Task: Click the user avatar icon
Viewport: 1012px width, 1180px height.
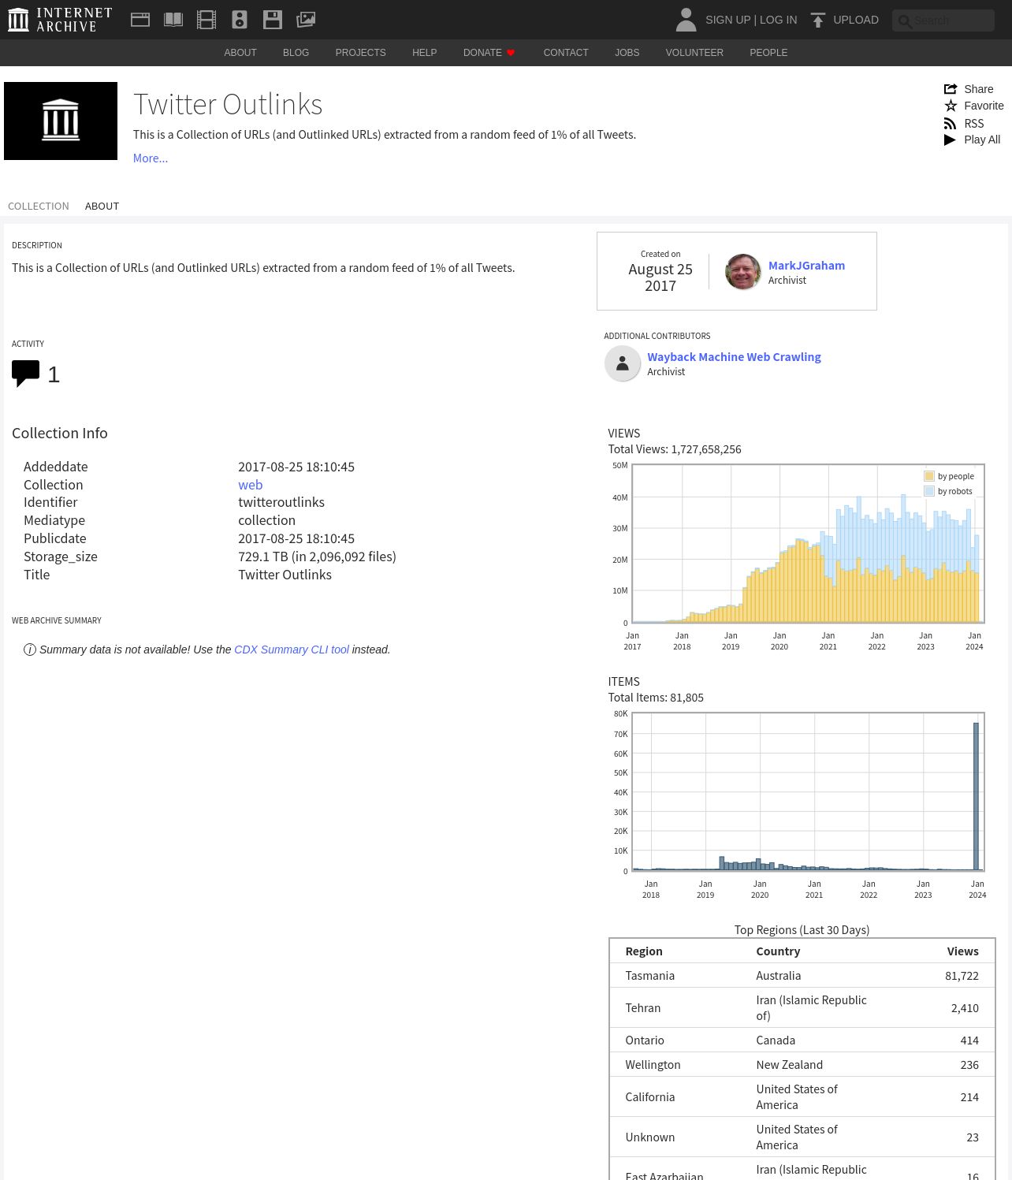Action: tap(686, 20)
